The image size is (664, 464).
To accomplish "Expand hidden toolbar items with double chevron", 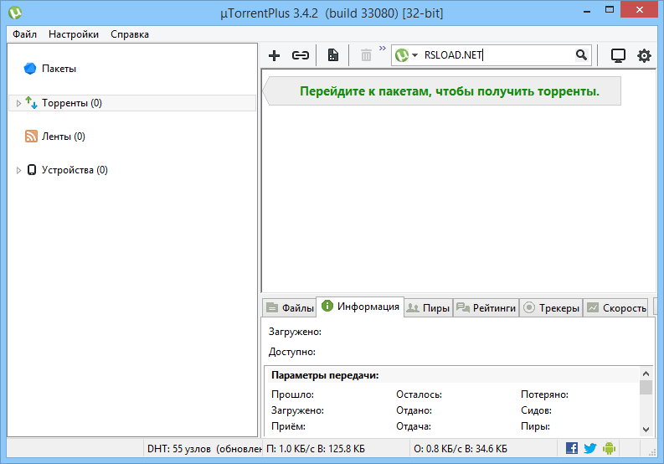I will 383,49.
